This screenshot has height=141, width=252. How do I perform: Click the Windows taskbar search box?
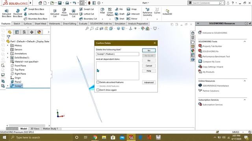coord(40,137)
